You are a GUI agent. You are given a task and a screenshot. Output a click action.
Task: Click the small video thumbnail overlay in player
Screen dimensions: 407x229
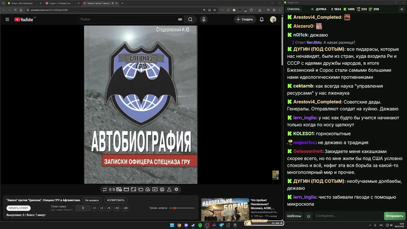coord(275,175)
